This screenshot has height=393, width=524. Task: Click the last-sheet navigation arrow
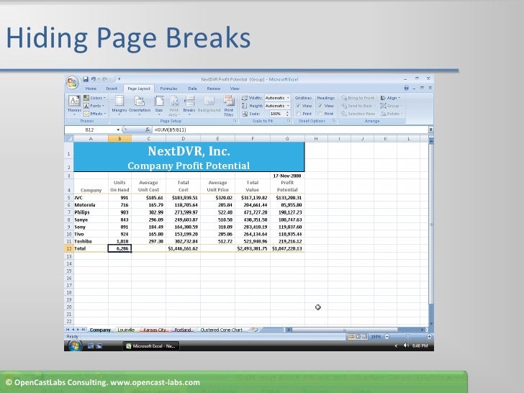83,330
